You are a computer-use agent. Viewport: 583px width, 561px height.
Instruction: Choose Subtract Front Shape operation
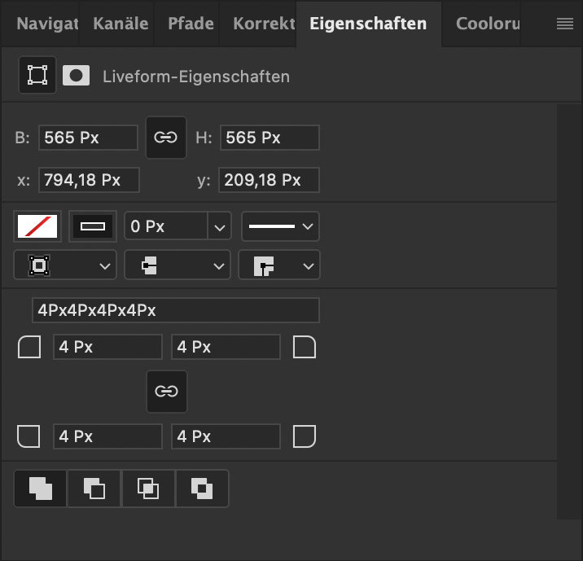point(94,489)
